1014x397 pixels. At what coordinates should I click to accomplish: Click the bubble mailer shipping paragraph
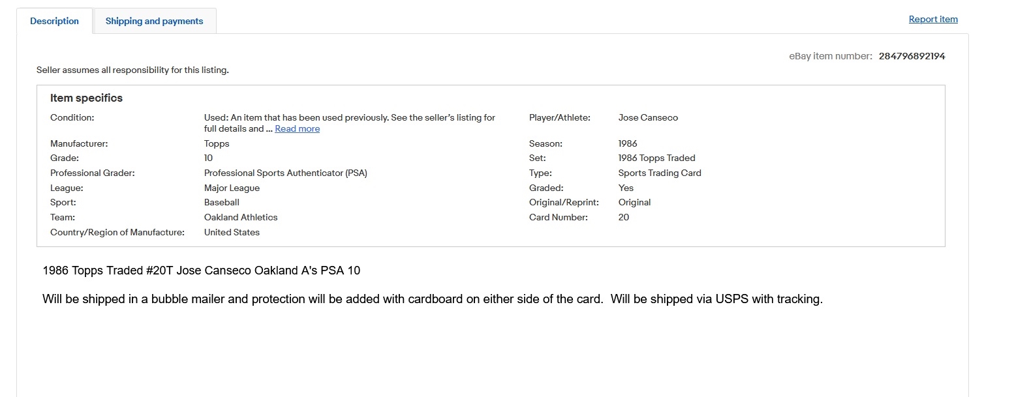coord(433,299)
